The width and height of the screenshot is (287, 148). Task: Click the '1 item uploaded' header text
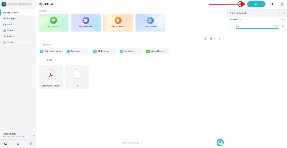pos(238,13)
